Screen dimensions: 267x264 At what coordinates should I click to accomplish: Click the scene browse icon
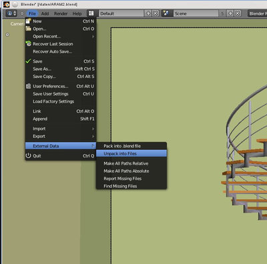(166, 13)
